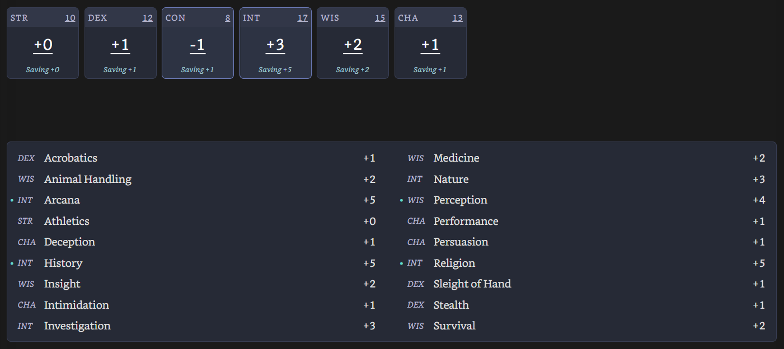The height and width of the screenshot is (349, 784).
Task: Click the -1 Constitution modifier
Action: pos(198,45)
